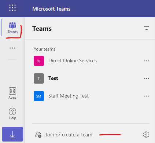Select the Test team

[x=53, y=78]
